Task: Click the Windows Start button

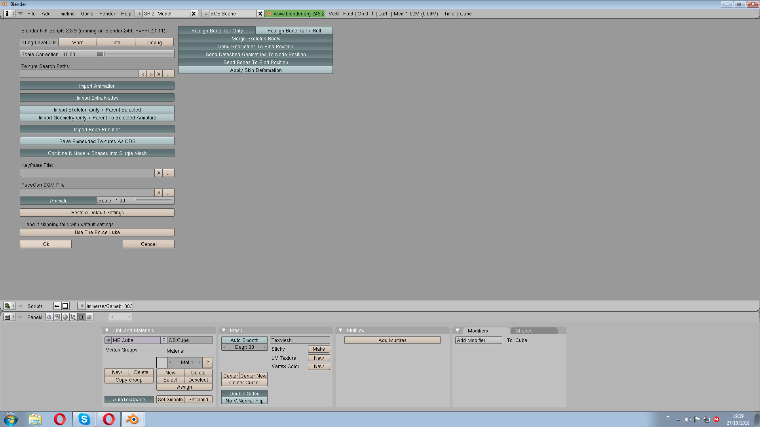Action: (x=11, y=419)
